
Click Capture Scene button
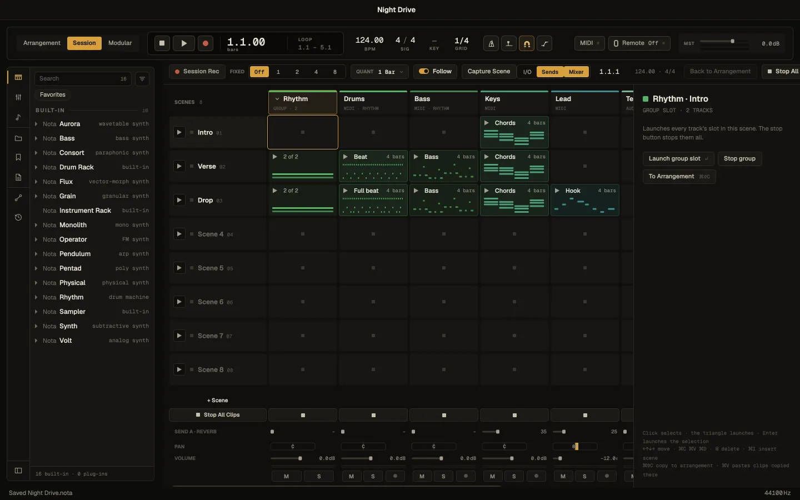coord(489,72)
